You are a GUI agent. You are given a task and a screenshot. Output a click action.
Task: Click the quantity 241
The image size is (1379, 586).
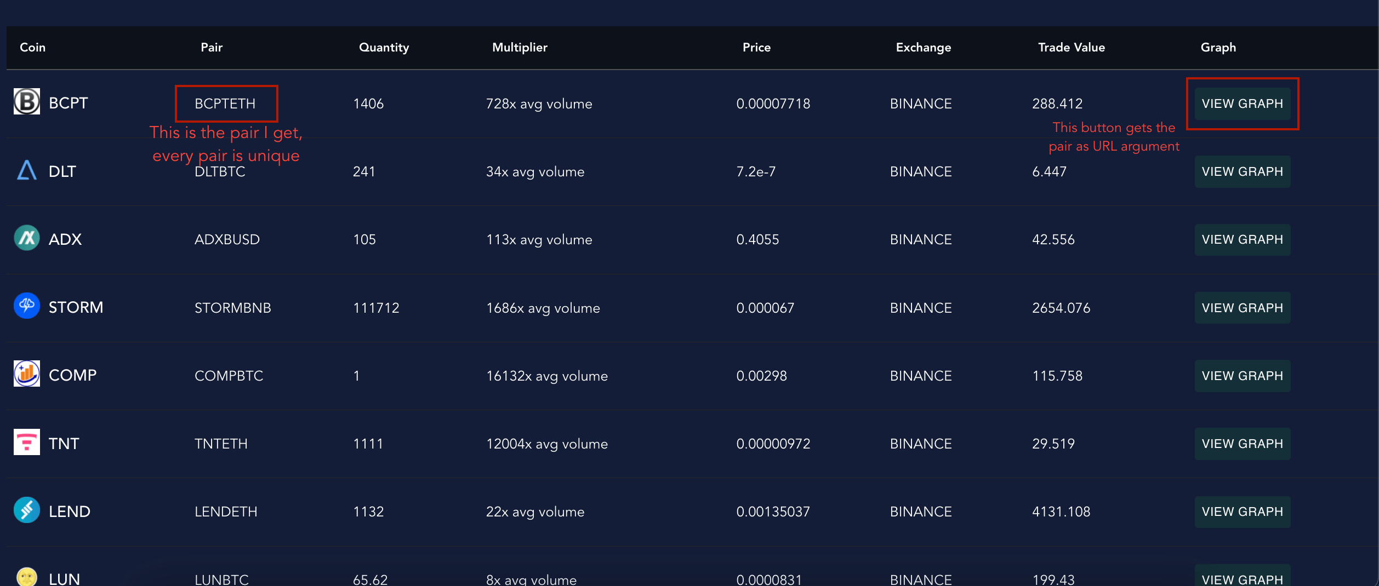(x=364, y=171)
